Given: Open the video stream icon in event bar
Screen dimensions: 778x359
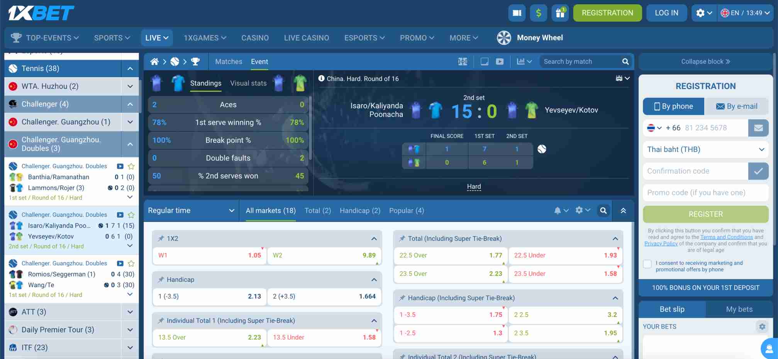Looking at the screenshot, I should tap(500, 62).
